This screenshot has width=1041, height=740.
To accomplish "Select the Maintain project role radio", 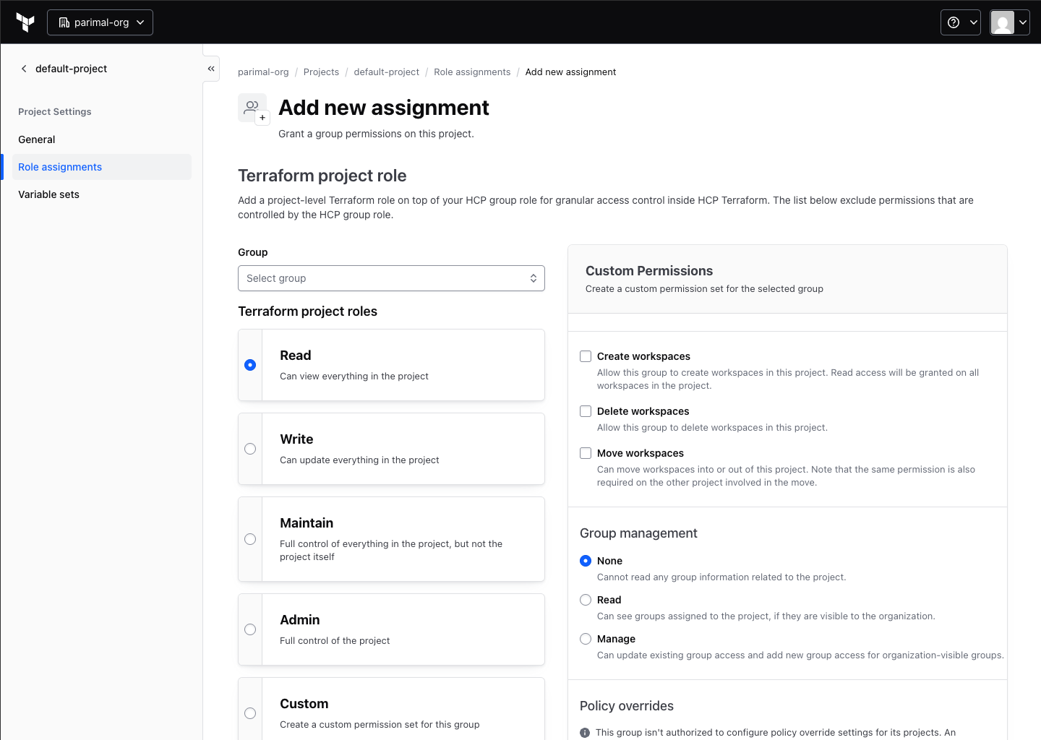I will [x=250, y=539].
